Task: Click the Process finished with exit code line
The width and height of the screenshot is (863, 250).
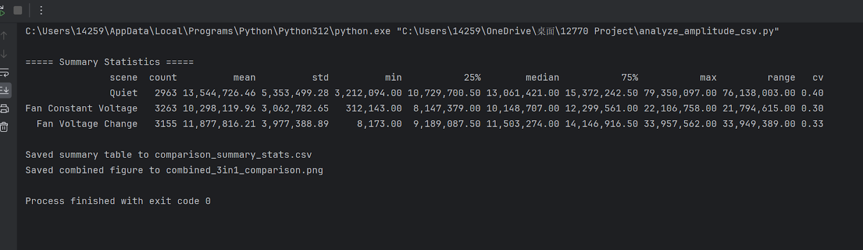Action: tap(118, 201)
